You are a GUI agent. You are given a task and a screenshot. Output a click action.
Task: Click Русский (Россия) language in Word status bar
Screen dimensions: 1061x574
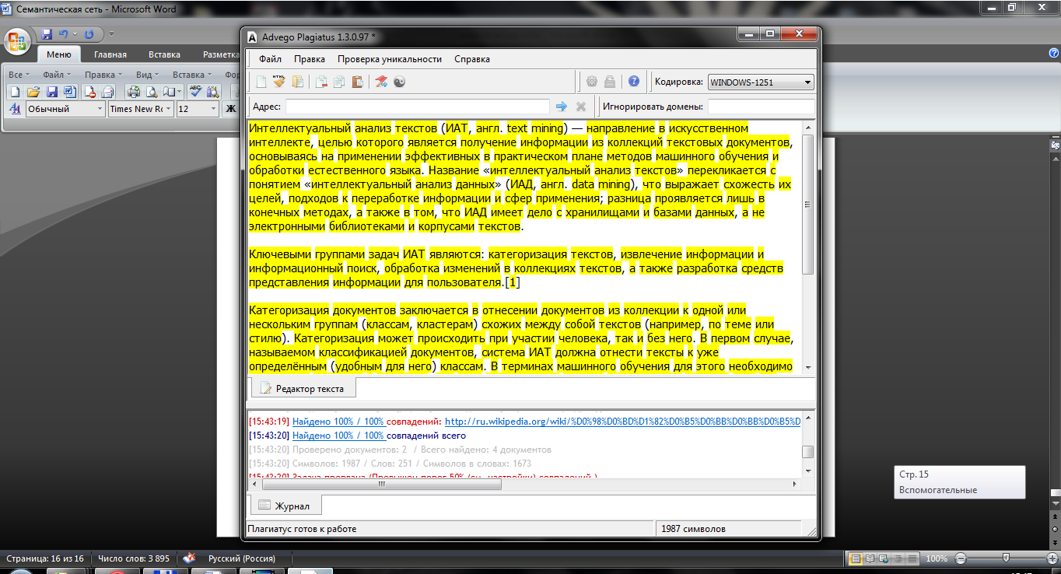241,558
